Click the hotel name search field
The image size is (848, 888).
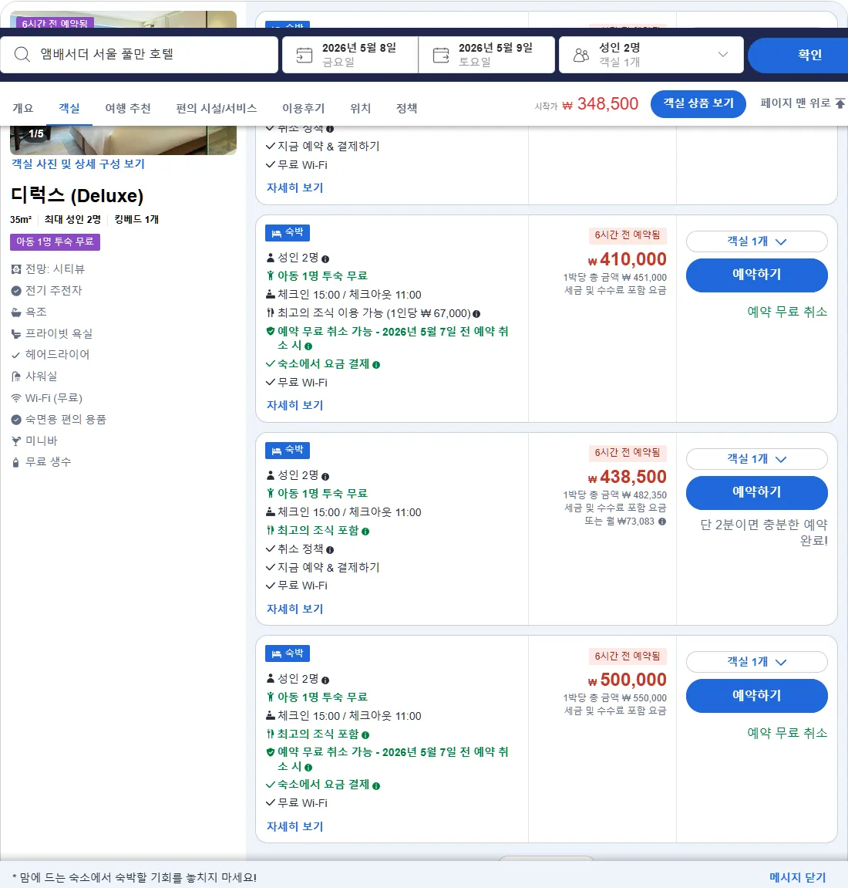click(x=140, y=55)
